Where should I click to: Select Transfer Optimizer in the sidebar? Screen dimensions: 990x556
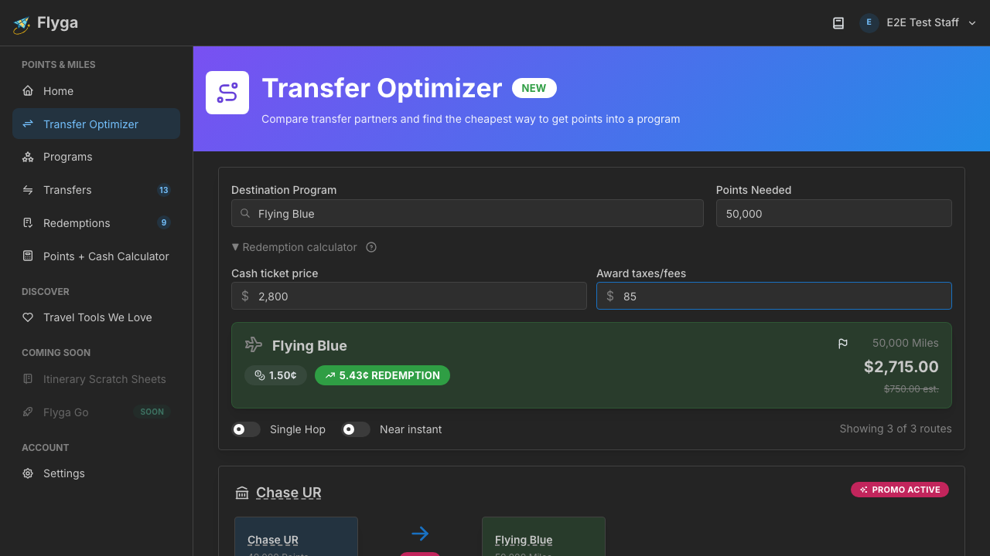point(96,124)
